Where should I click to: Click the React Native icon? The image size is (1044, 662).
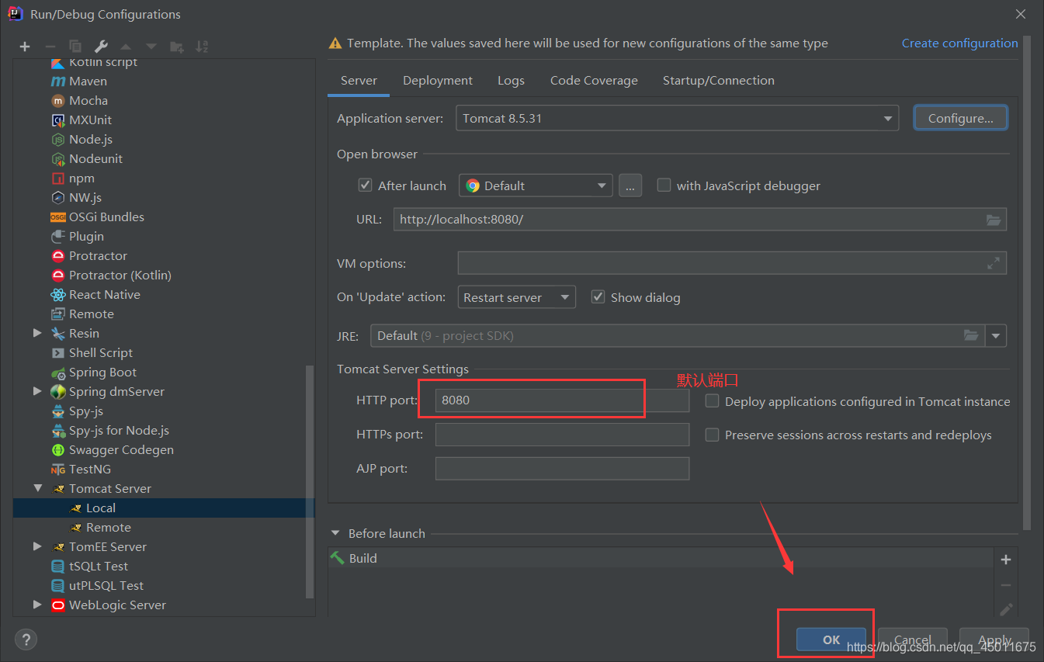(x=58, y=295)
